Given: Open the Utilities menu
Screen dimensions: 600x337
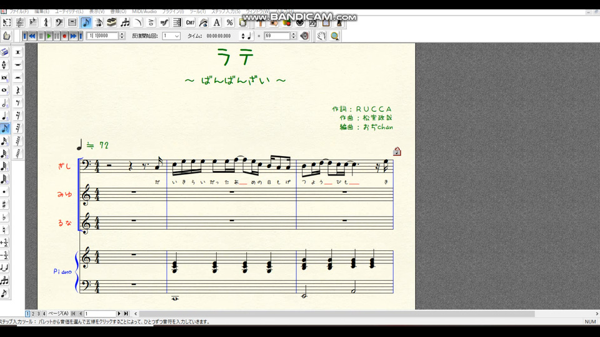Looking at the screenshot, I should point(69,11).
